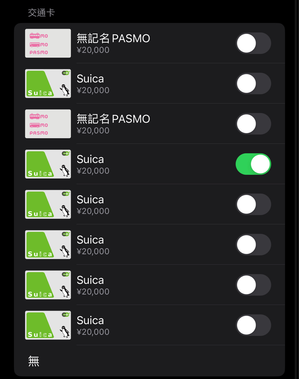Tap the card icon of the enabled Suica
Screen dimensions: 299x379
[48, 164]
